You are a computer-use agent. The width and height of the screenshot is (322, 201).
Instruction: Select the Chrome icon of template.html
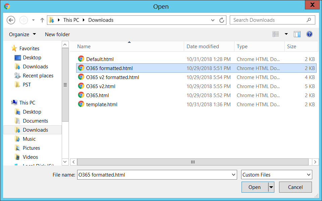pyautogui.click(x=81, y=104)
